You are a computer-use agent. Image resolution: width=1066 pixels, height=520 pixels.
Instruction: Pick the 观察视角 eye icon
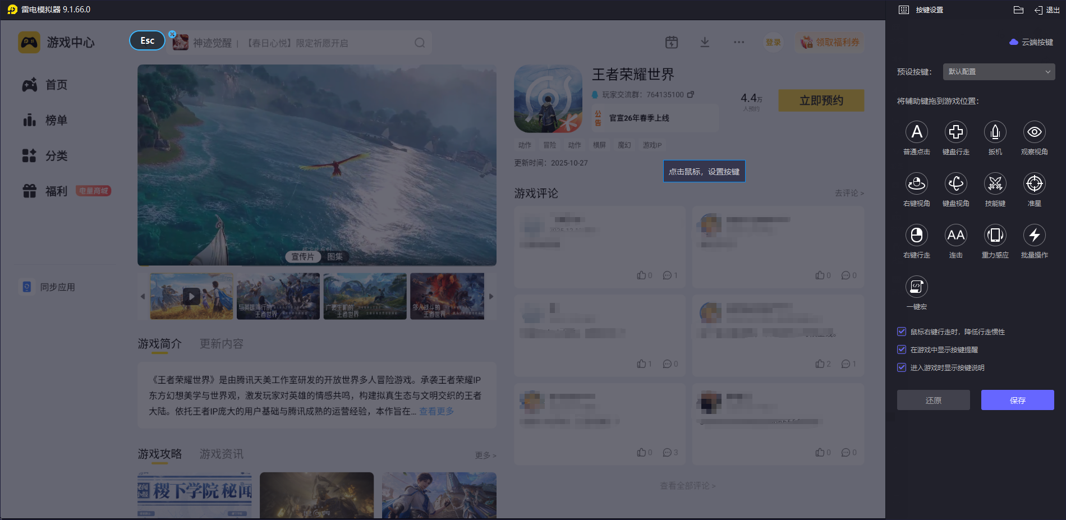click(x=1034, y=132)
